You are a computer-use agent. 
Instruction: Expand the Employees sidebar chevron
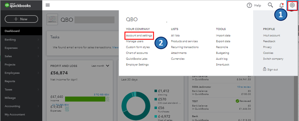[x=38, y=73]
